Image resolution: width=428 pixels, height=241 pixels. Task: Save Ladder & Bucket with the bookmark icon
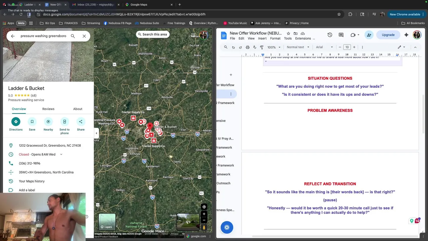(32, 122)
